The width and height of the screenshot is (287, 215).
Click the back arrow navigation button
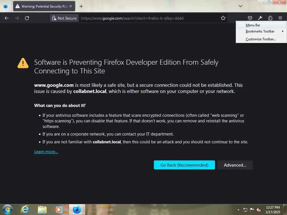(x=7, y=18)
